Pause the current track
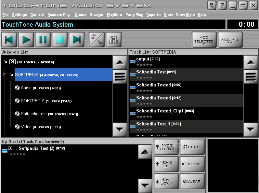Image resolution: width=259 pixels, height=193 pixels. (x=43, y=40)
